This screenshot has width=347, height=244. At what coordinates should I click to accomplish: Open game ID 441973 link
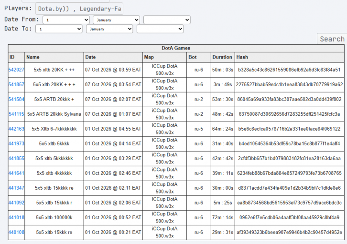pyautogui.click(x=16, y=143)
